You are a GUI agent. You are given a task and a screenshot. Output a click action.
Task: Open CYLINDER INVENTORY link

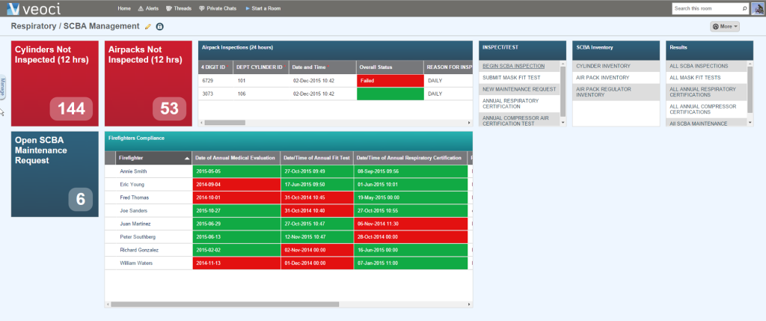tap(604, 66)
